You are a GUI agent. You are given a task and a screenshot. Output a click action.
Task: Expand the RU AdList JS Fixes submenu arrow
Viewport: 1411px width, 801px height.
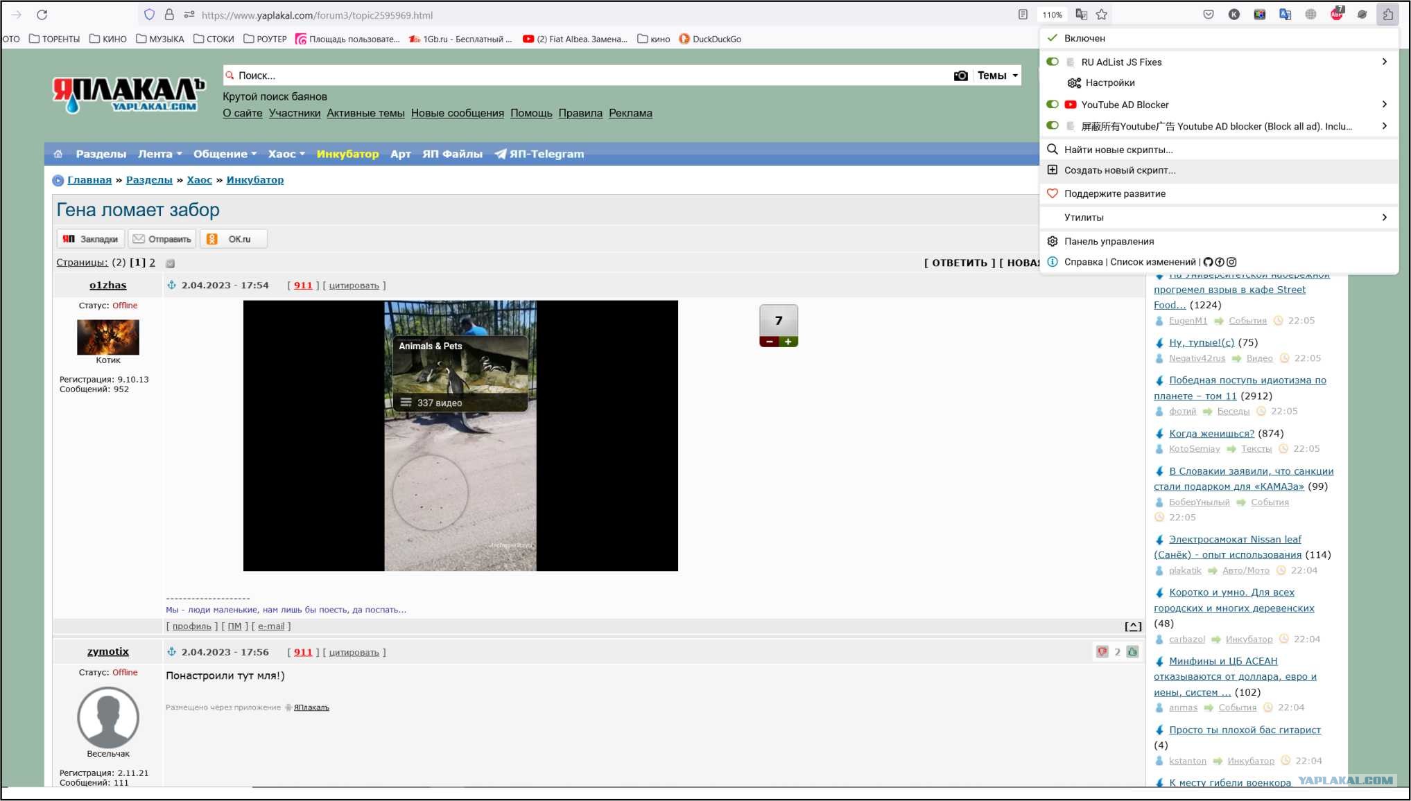coord(1385,62)
